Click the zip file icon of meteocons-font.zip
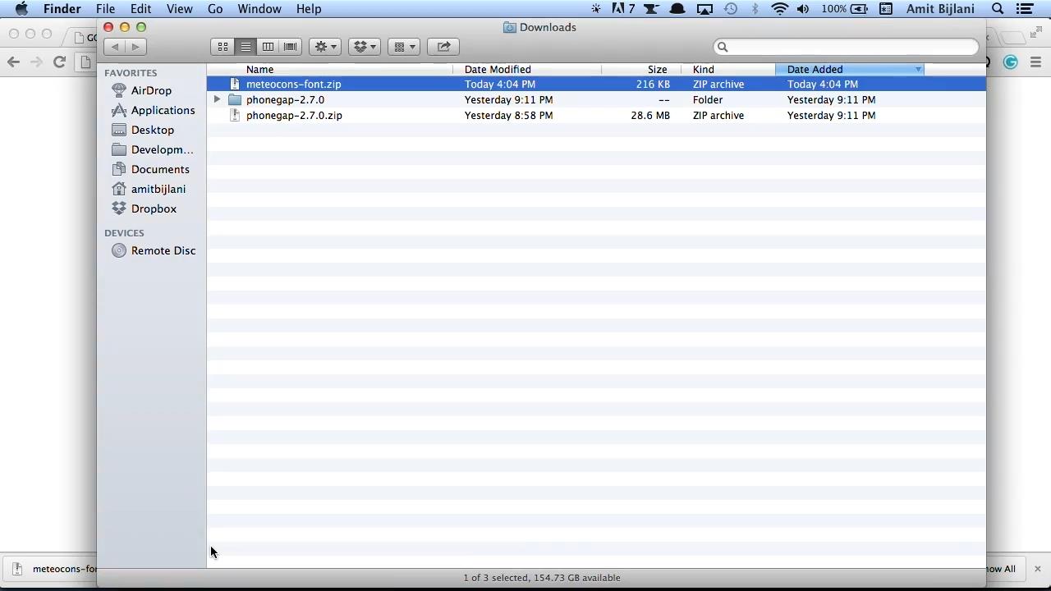 pos(235,84)
